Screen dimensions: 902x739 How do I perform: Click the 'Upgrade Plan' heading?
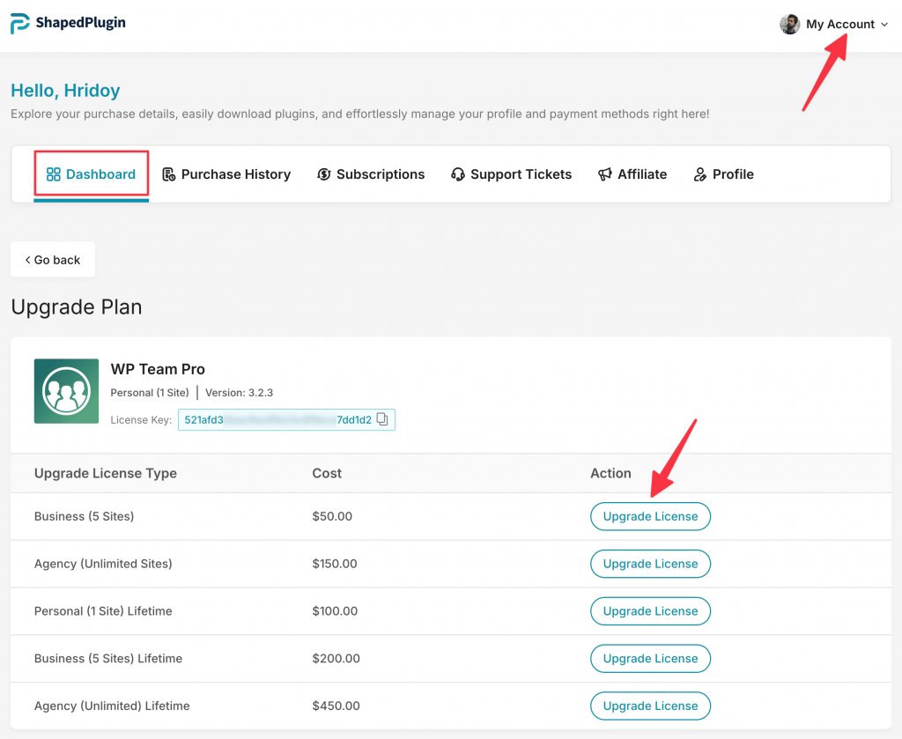coord(77,307)
